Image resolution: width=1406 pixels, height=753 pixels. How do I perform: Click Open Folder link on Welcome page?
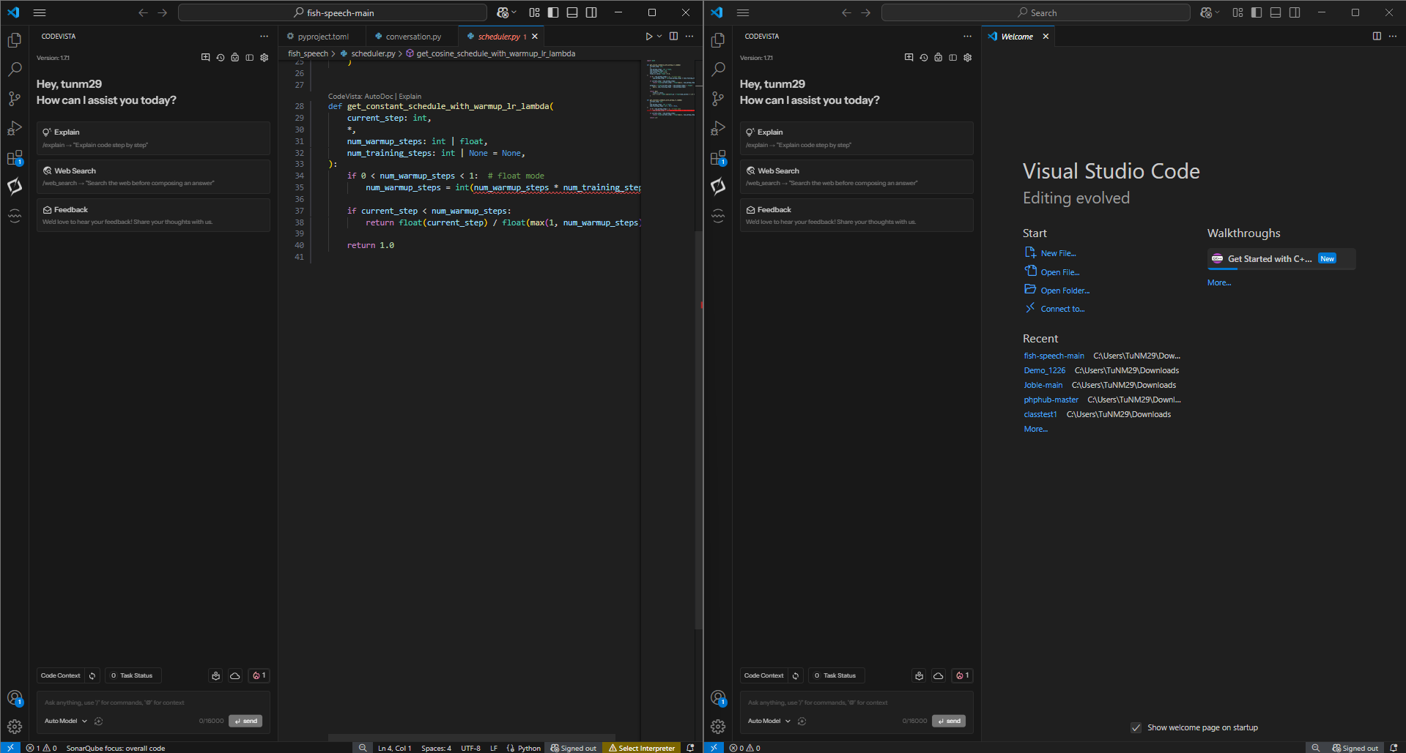click(1065, 291)
